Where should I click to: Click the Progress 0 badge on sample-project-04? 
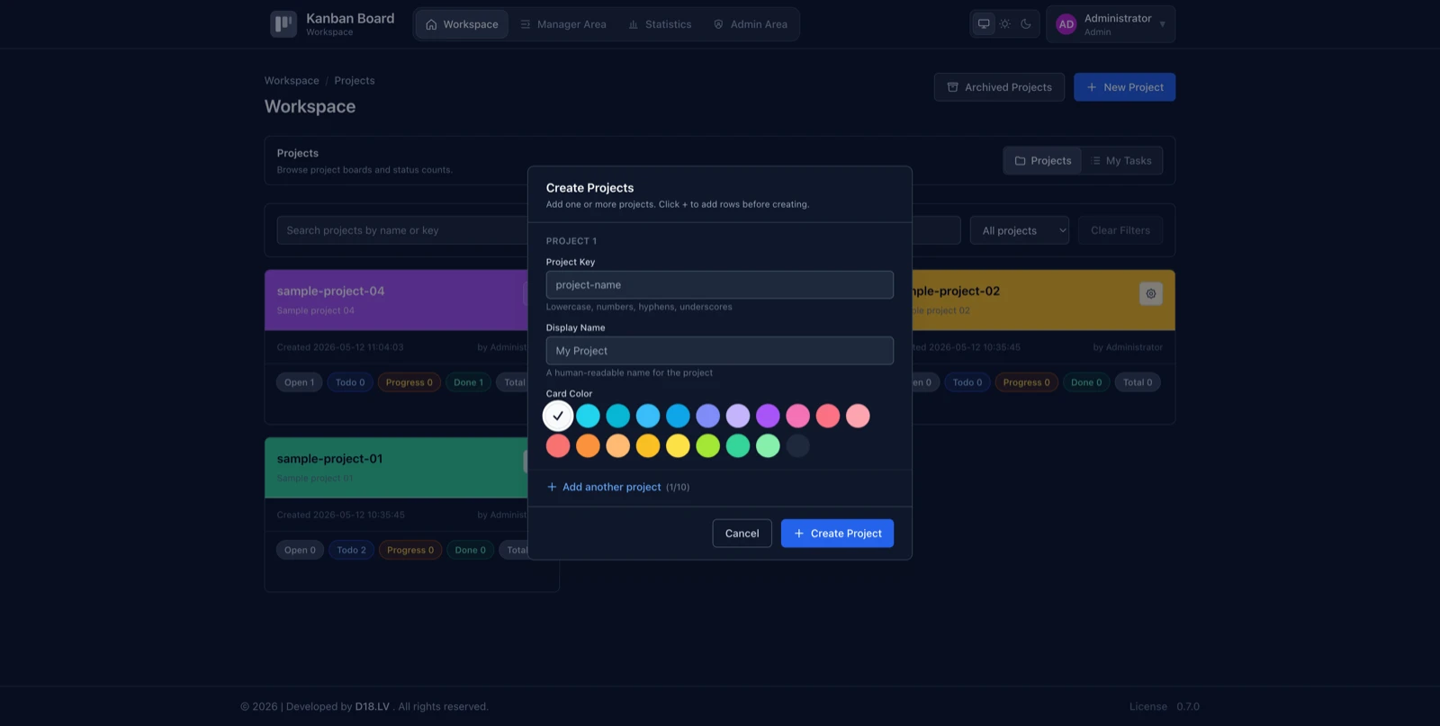point(409,382)
